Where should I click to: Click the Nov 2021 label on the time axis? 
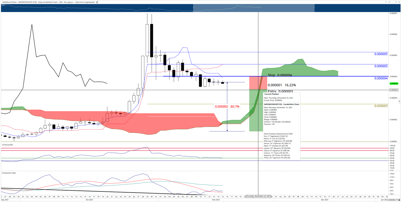point(216,200)
